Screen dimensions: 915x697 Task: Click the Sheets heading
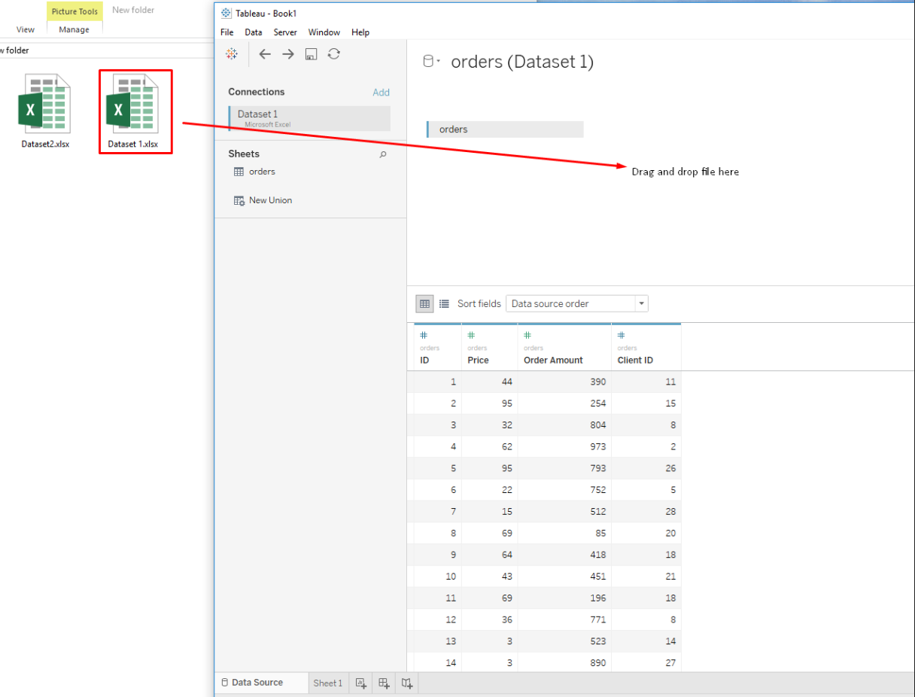click(244, 154)
